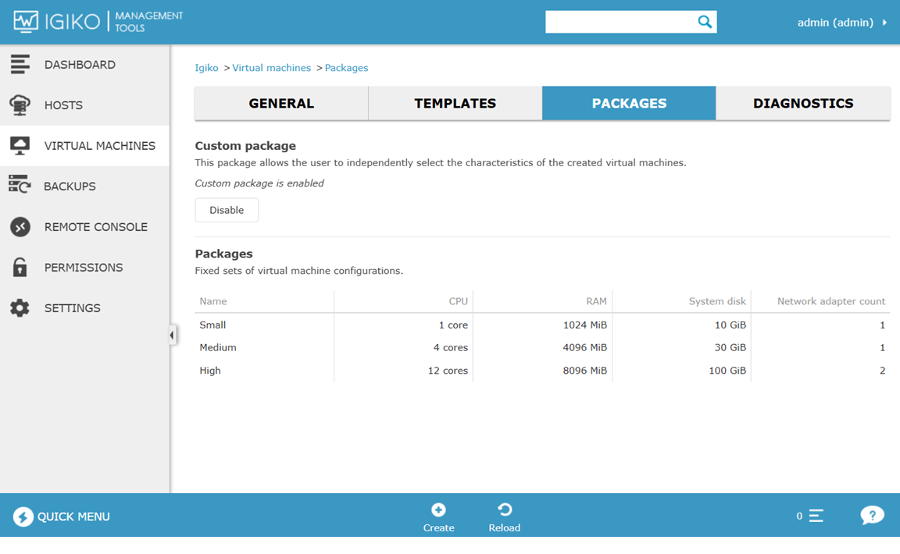Disable the custom package
900x554 pixels.
tap(227, 210)
